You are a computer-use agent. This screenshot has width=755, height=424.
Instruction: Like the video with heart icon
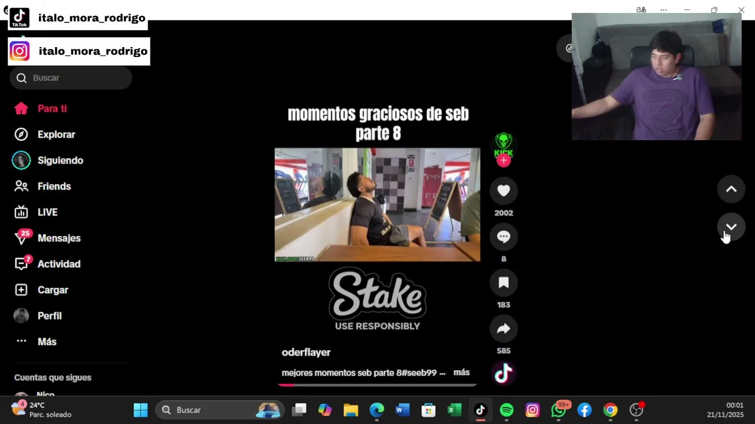tap(504, 191)
